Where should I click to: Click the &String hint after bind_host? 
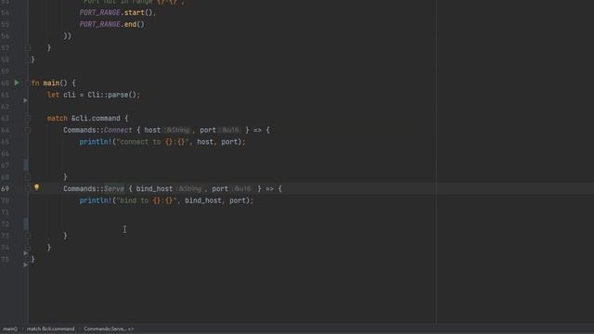pyautogui.click(x=189, y=188)
